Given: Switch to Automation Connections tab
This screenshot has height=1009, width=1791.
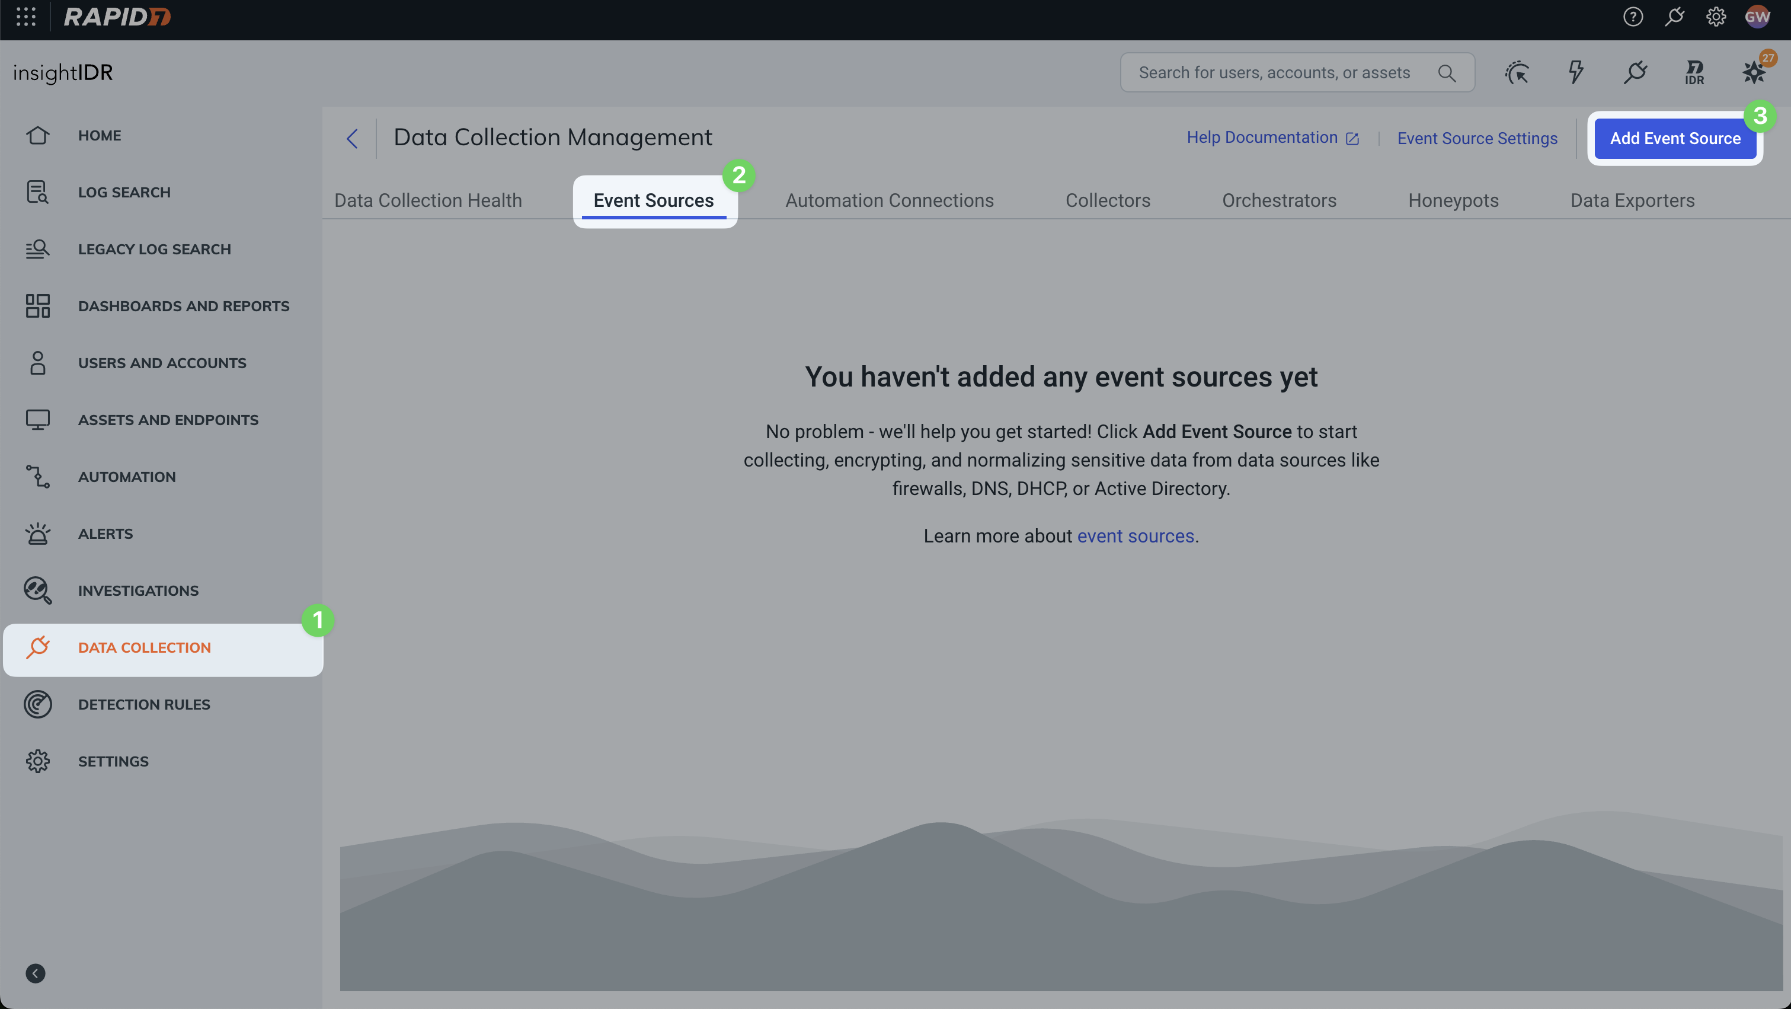Looking at the screenshot, I should coord(889,200).
